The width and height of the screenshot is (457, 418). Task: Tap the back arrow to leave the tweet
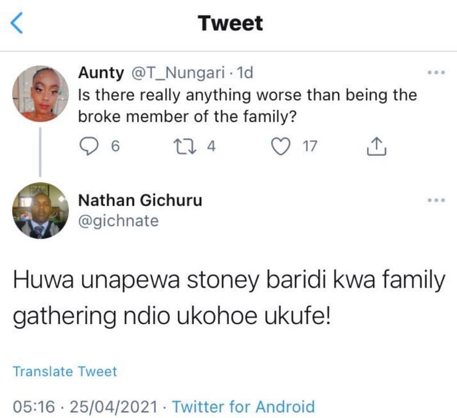(x=15, y=23)
